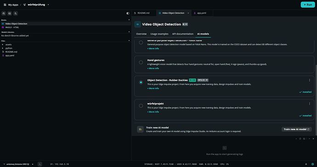Select the WebUI - HTML brick
This screenshot has width=317, height=167.
click(66, 27)
